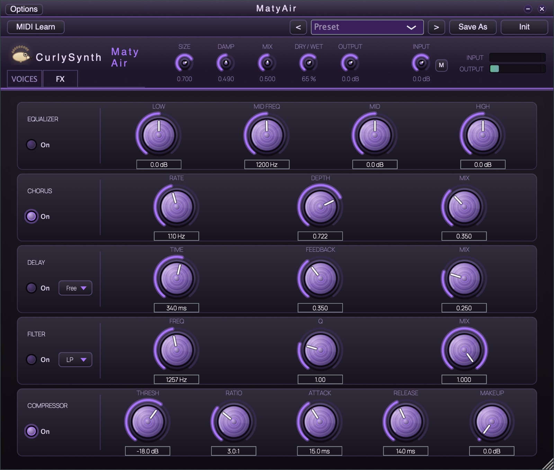This screenshot has height=470, width=554.
Task: Enable the Delay On toggle
Action: pyautogui.click(x=32, y=288)
